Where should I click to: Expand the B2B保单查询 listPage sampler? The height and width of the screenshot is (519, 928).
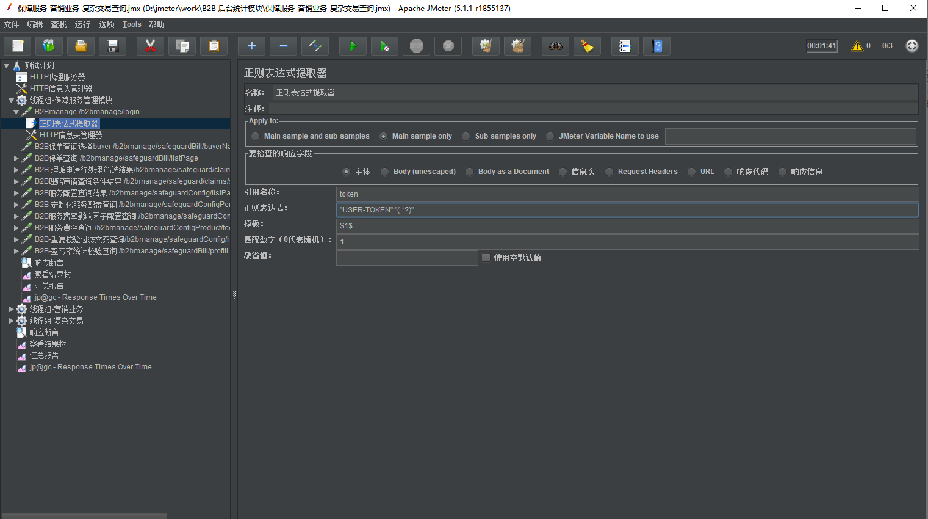click(16, 158)
